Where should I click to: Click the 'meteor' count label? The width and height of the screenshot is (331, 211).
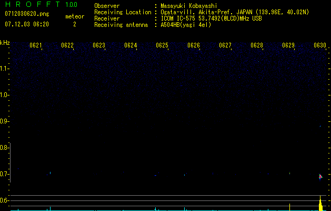(x=75, y=16)
